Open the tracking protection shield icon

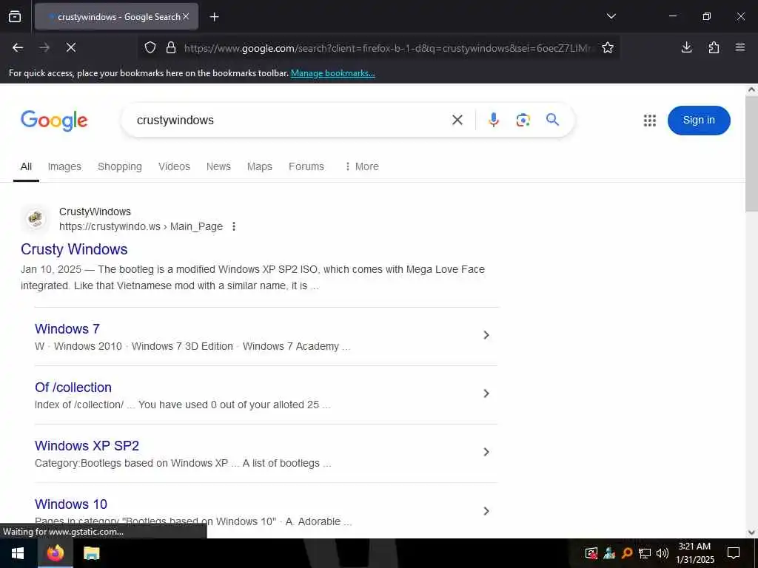coord(150,47)
